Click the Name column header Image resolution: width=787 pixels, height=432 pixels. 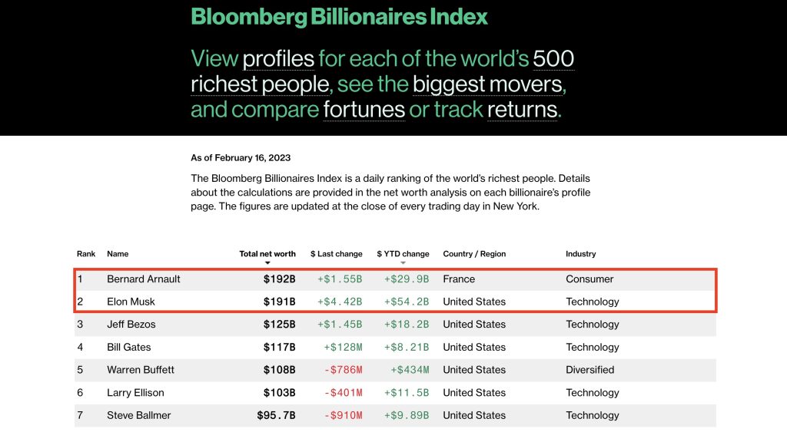118,254
